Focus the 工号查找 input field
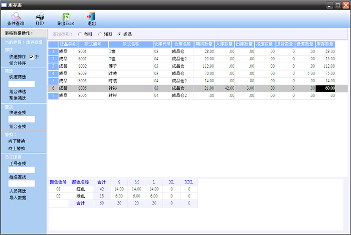The width and height of the screenshot is (351, 235). pyautogui.click(x=22, y=170)
